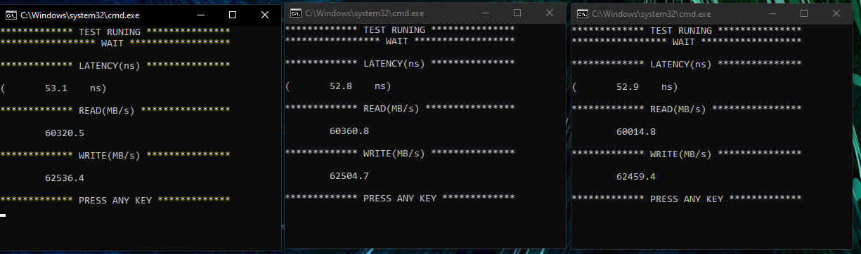Click the READ(MB/s) heading in the left window
This screenshot has width=861, height=254.
point(107,111)
